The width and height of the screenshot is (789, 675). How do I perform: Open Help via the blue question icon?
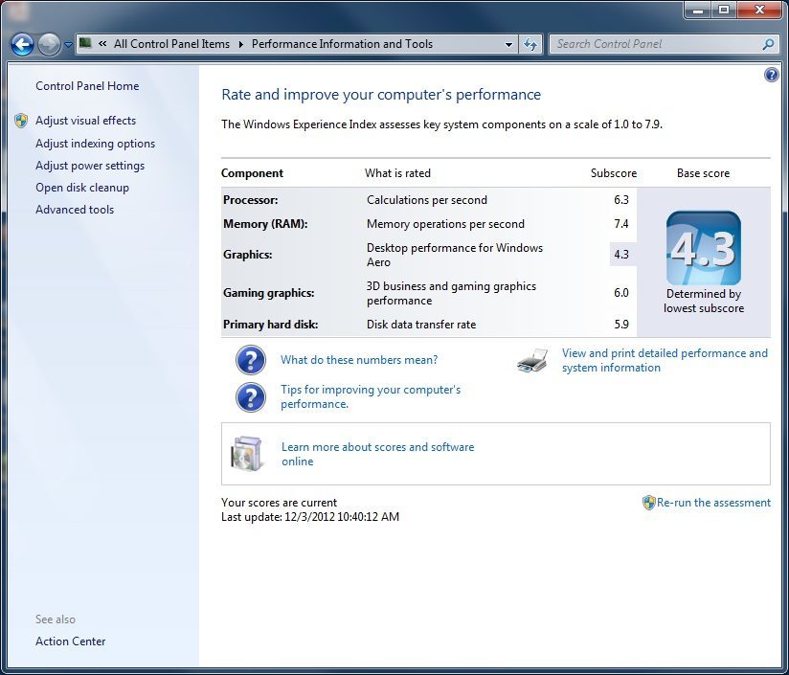click(771, 75)
